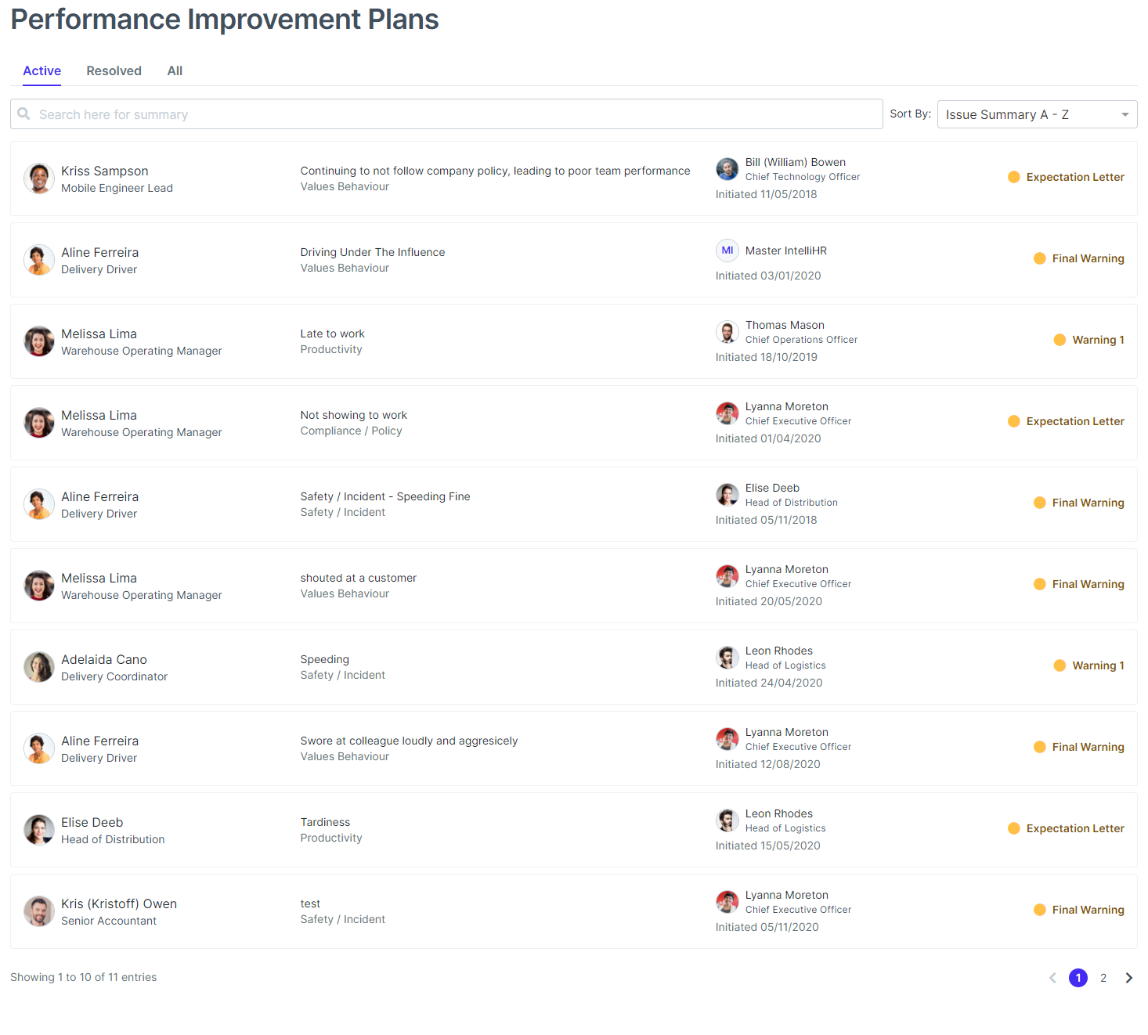Image resolution: width=1148 pixels, height=1035 pixels.
Task: Click the next-page chevron arrow
Action: click(x=1128, y=978)
